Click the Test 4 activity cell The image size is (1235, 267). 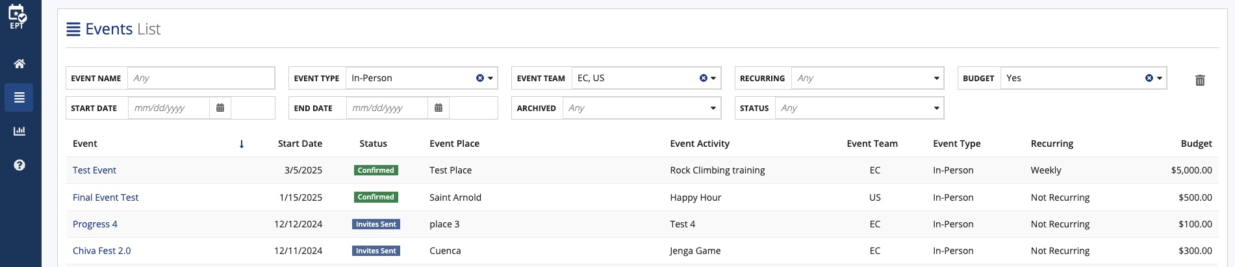tap(682, 224)
